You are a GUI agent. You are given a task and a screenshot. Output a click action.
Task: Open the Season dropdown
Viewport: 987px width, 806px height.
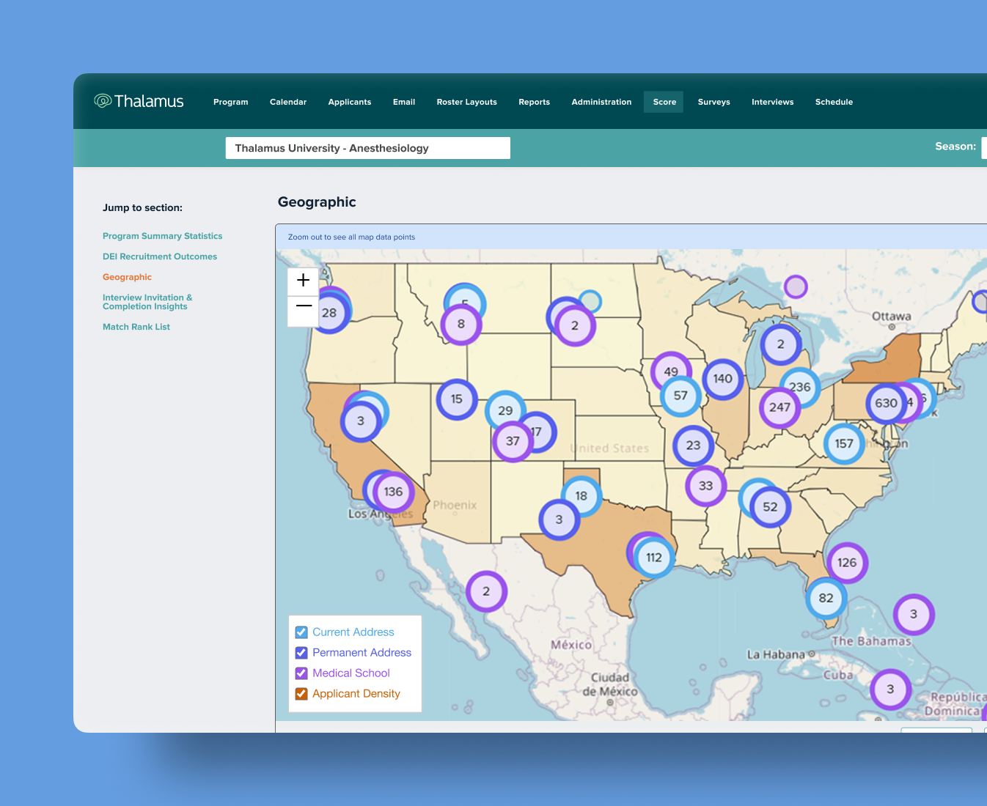983,147
